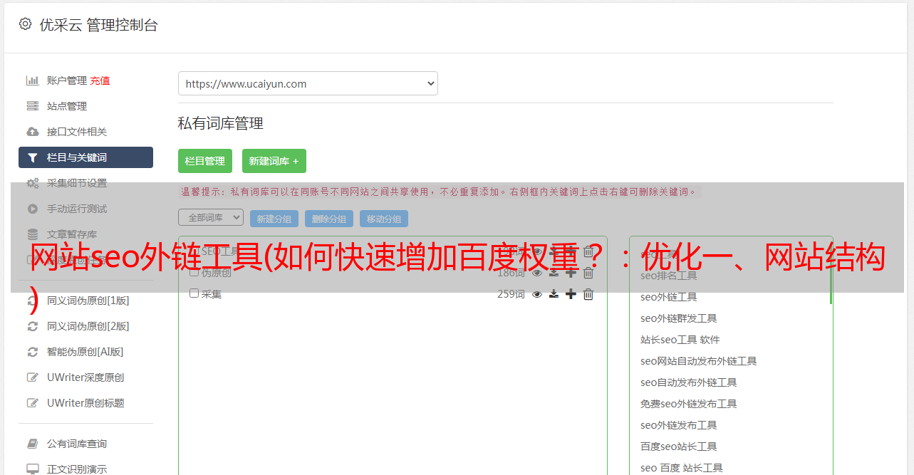The width and height of the screenshot is (914, 475).
Task: Click the cloud upload icon for 接口文件相关
Action: point(33,132)
